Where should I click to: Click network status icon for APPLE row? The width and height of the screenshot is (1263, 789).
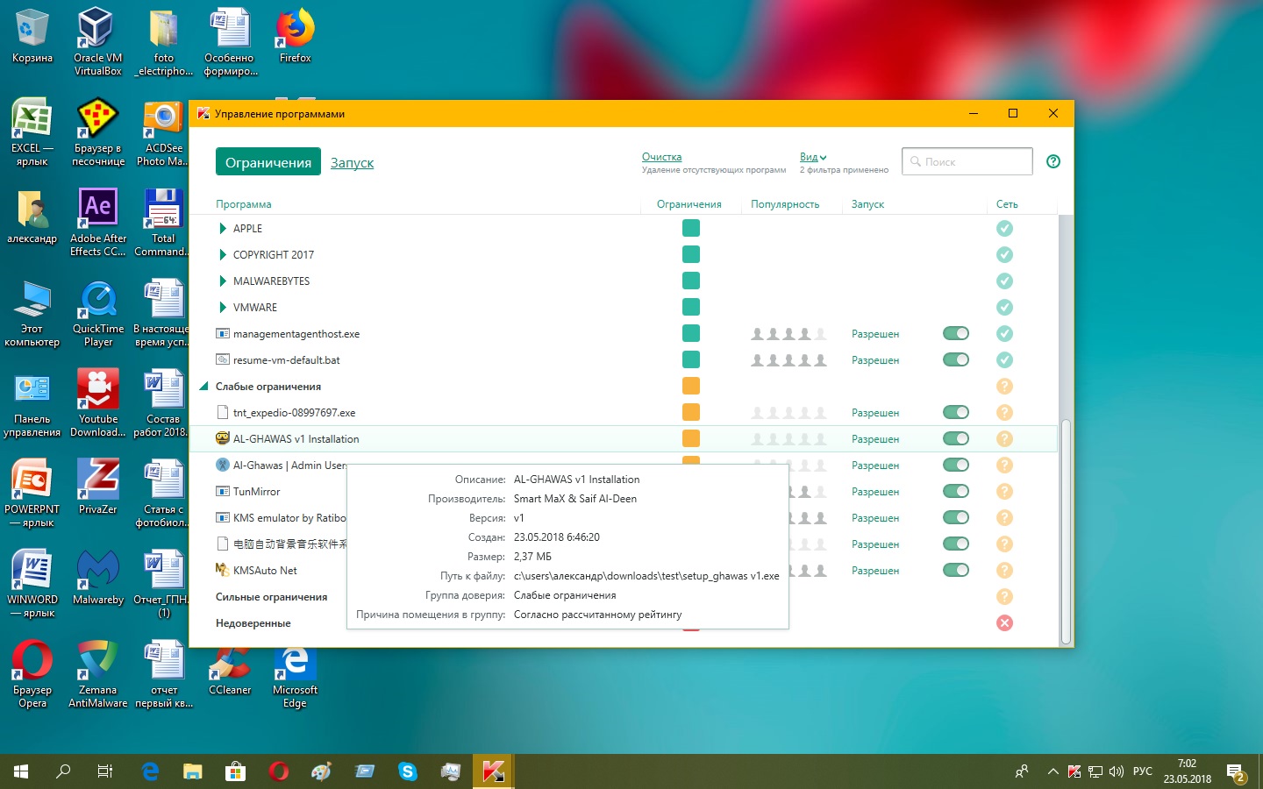1005,228
